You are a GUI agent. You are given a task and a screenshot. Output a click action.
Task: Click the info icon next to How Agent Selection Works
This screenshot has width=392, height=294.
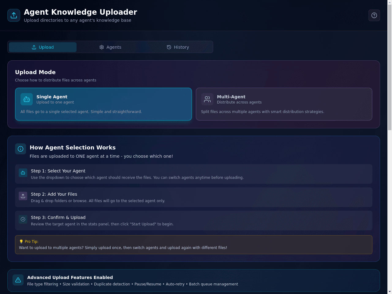pos(21,149)
